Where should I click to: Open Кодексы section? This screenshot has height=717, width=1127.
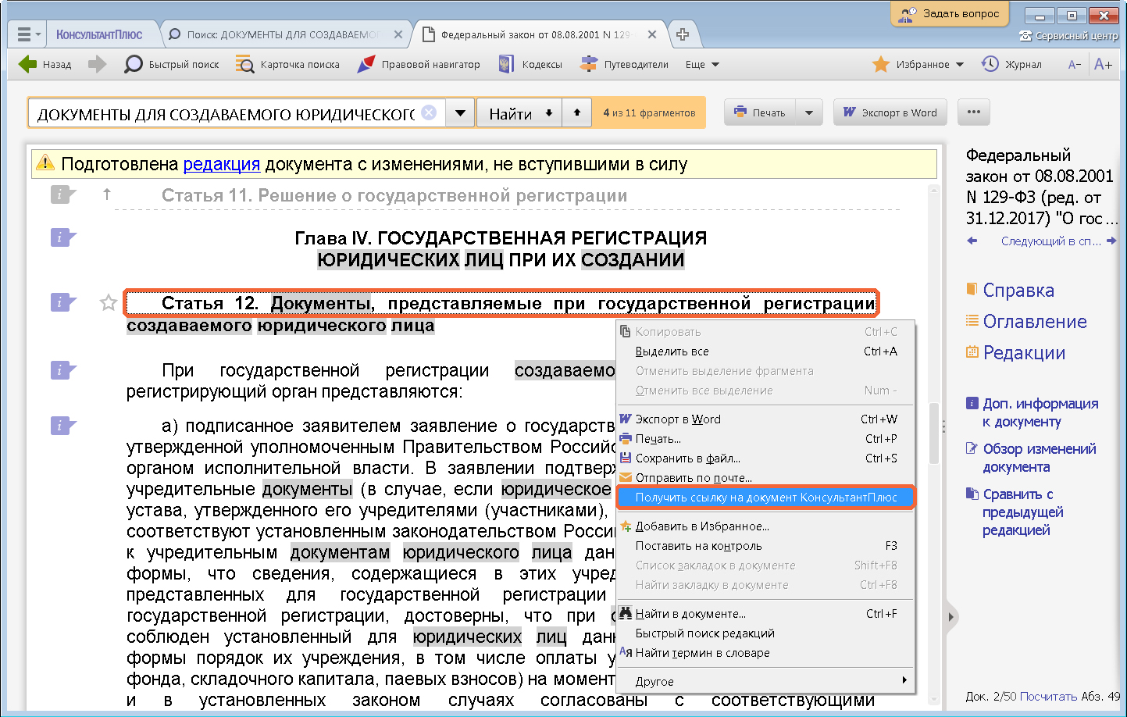click(530, 64)
